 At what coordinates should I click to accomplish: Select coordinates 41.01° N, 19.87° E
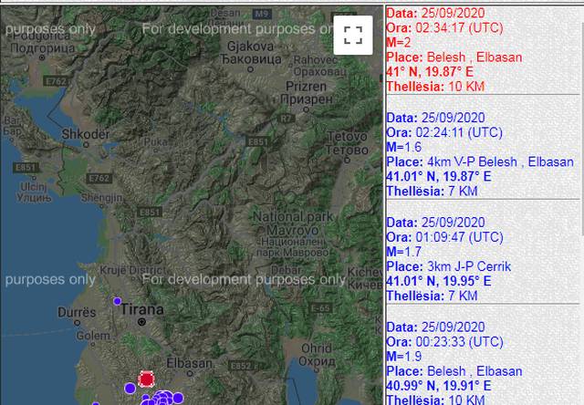(439, 176)
